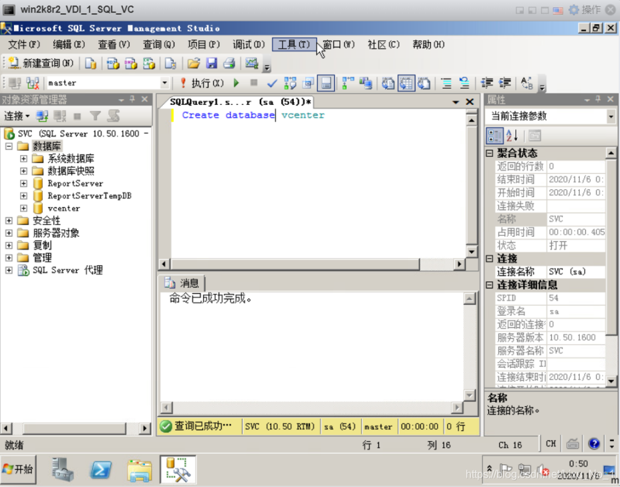Click the Server Manager icon on taskbar
The height and width of the screenshot is (487, 620).
coord(63,470)
